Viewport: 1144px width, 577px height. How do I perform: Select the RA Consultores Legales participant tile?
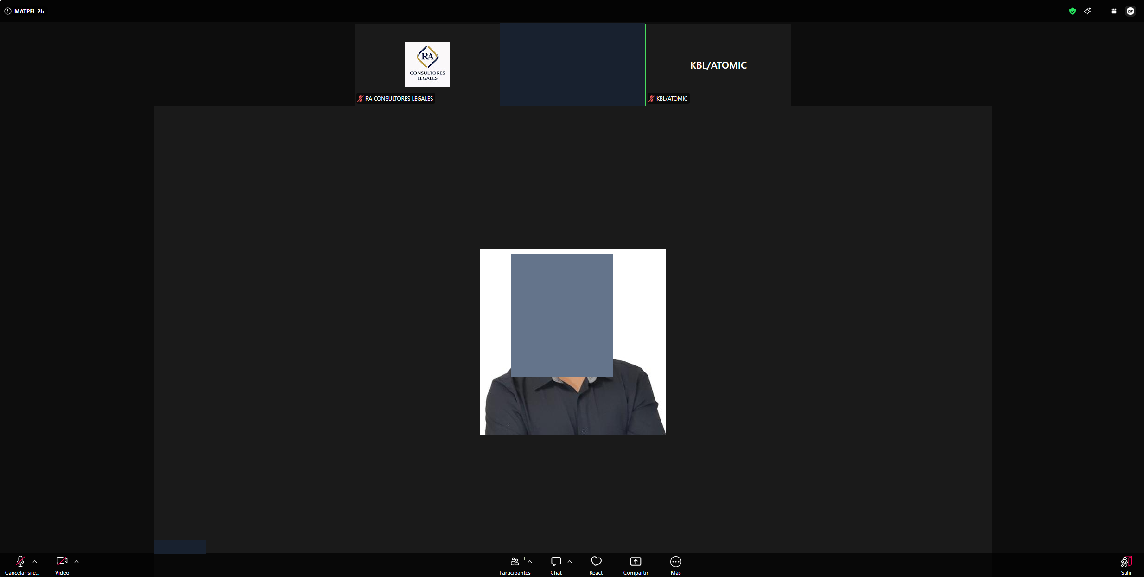click(427, 64)
